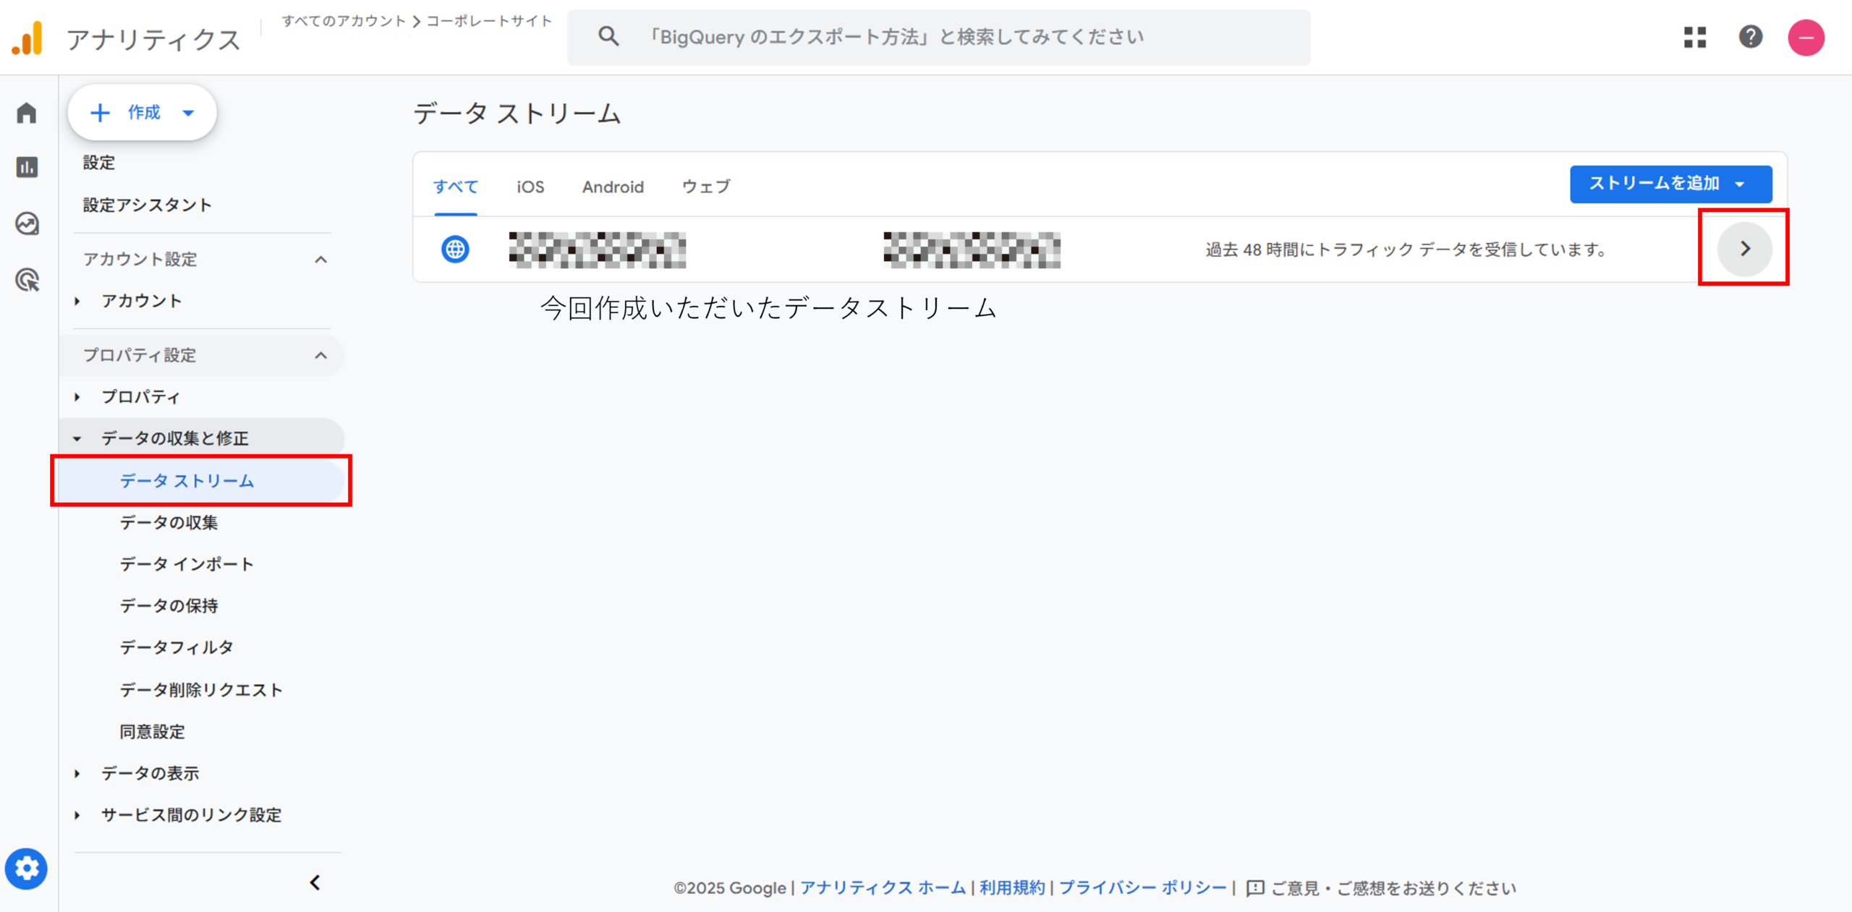Collapse the アカウント設定 section
This screenshot has height=912, width=1852.
320,260
